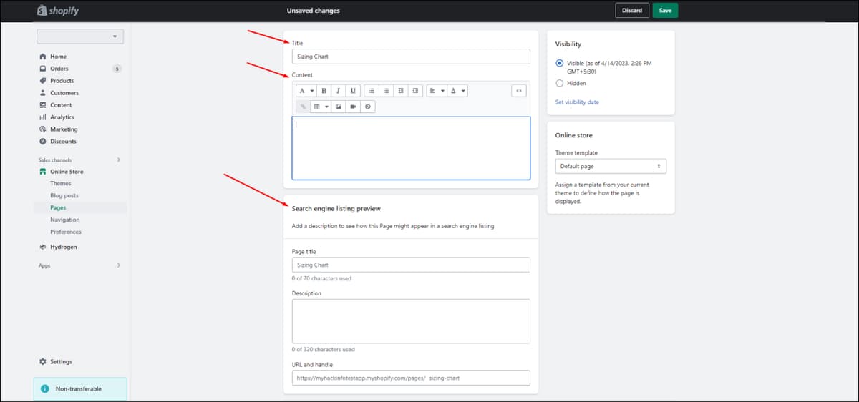This screenshot has width=859, height=402.
Task: Insert a numbered list
Action: coord(386,91)
